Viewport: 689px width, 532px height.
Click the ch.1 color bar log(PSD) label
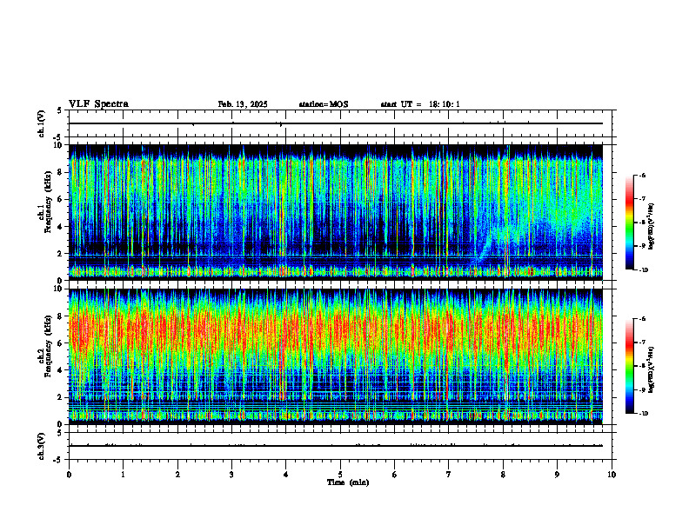[x=652, y=227]
